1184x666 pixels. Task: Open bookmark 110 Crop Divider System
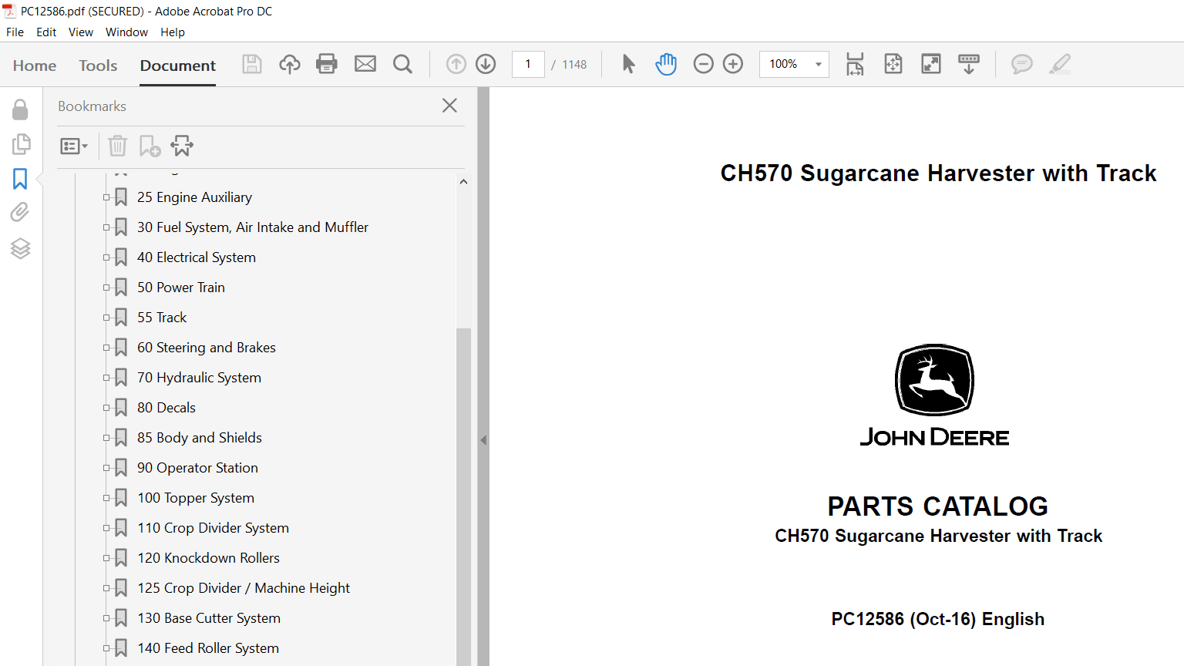click(214, 528)
